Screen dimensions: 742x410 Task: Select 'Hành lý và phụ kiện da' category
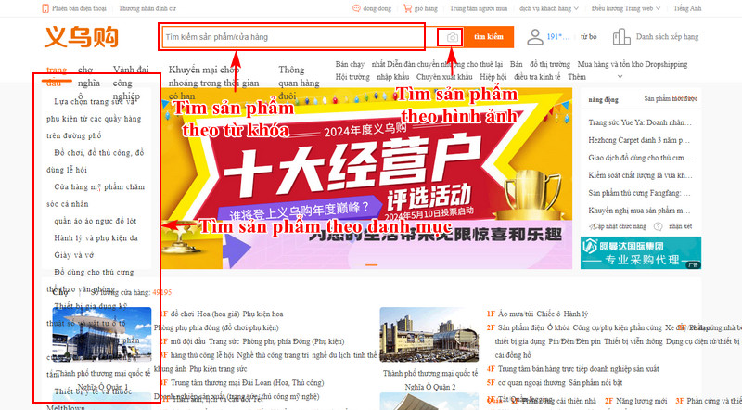(x=96, y=237)
